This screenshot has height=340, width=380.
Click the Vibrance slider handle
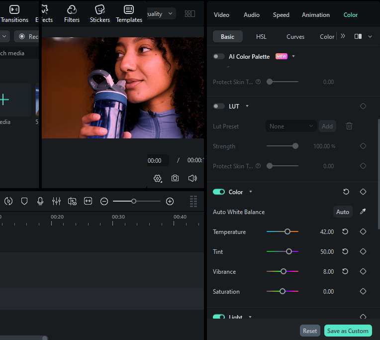coord(284,271)
